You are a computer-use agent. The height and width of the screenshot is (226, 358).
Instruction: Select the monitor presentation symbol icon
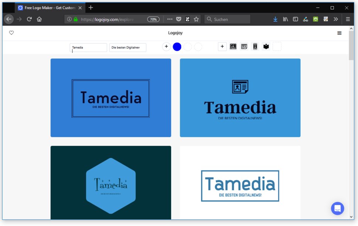[x=233, y=47]
